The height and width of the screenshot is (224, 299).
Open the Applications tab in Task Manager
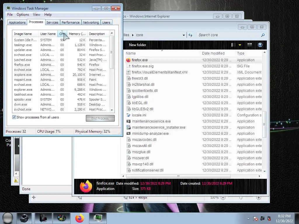(x=17, y=22)
